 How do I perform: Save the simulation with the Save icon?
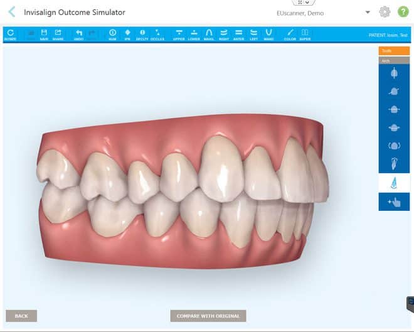[x=44, y=35]
